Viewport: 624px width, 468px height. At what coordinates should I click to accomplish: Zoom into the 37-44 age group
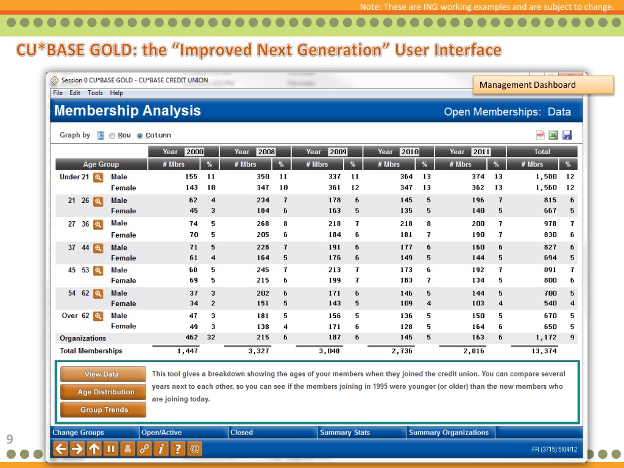tap(98, 249)
